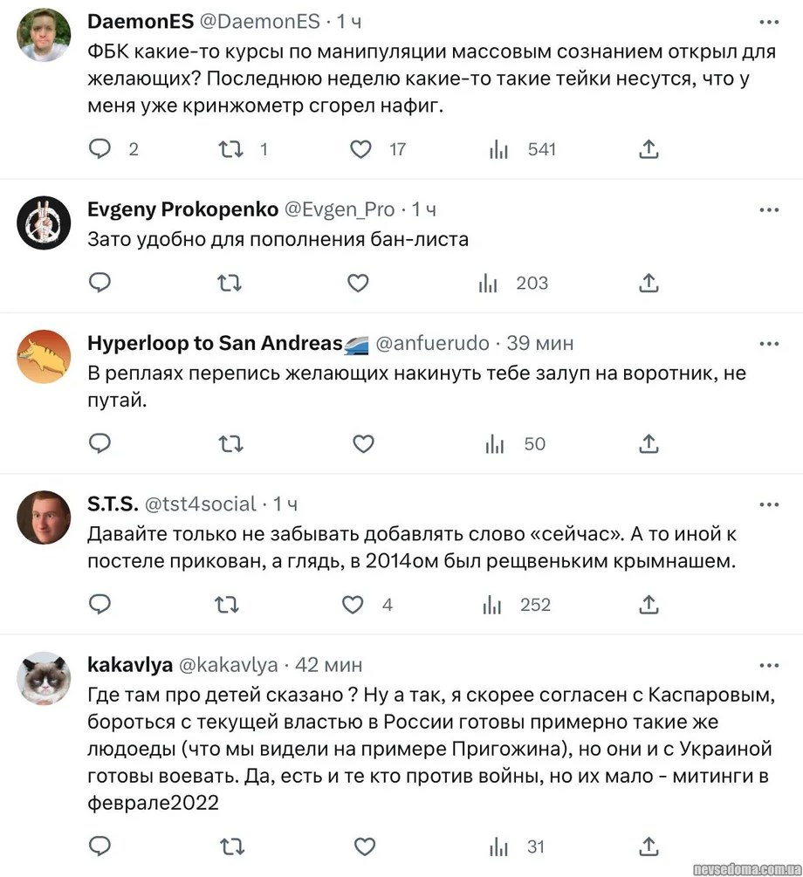Open DaemonES profile picture
The image size is (803, 877).
[45, 35]
